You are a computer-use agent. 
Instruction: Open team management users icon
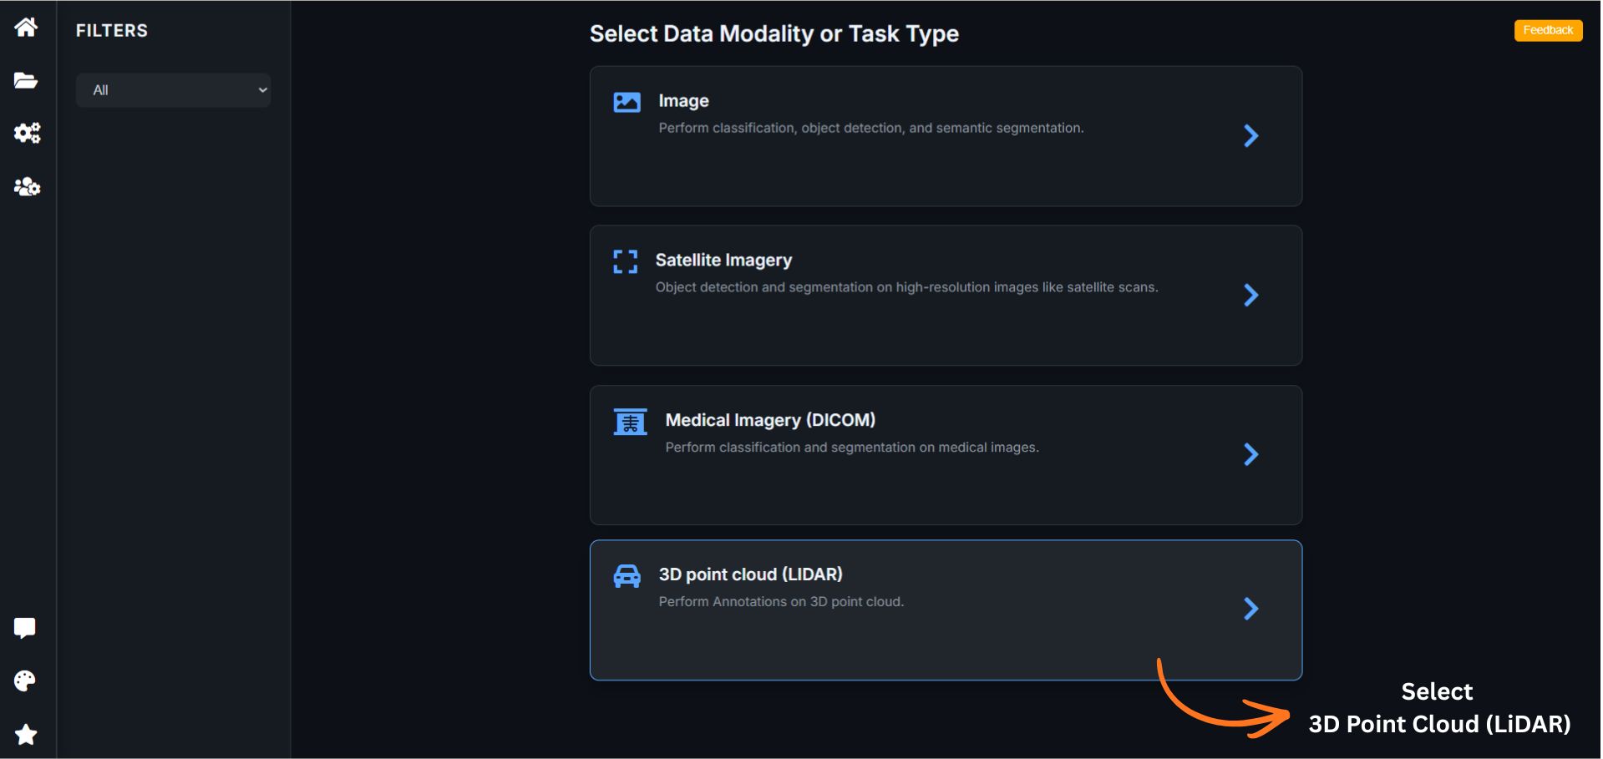click(27, 186)
